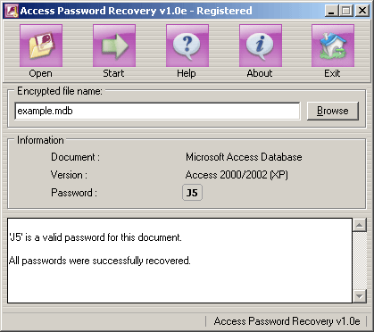
Task: Close the Access Password Recovery window
Action: (362, 11)
